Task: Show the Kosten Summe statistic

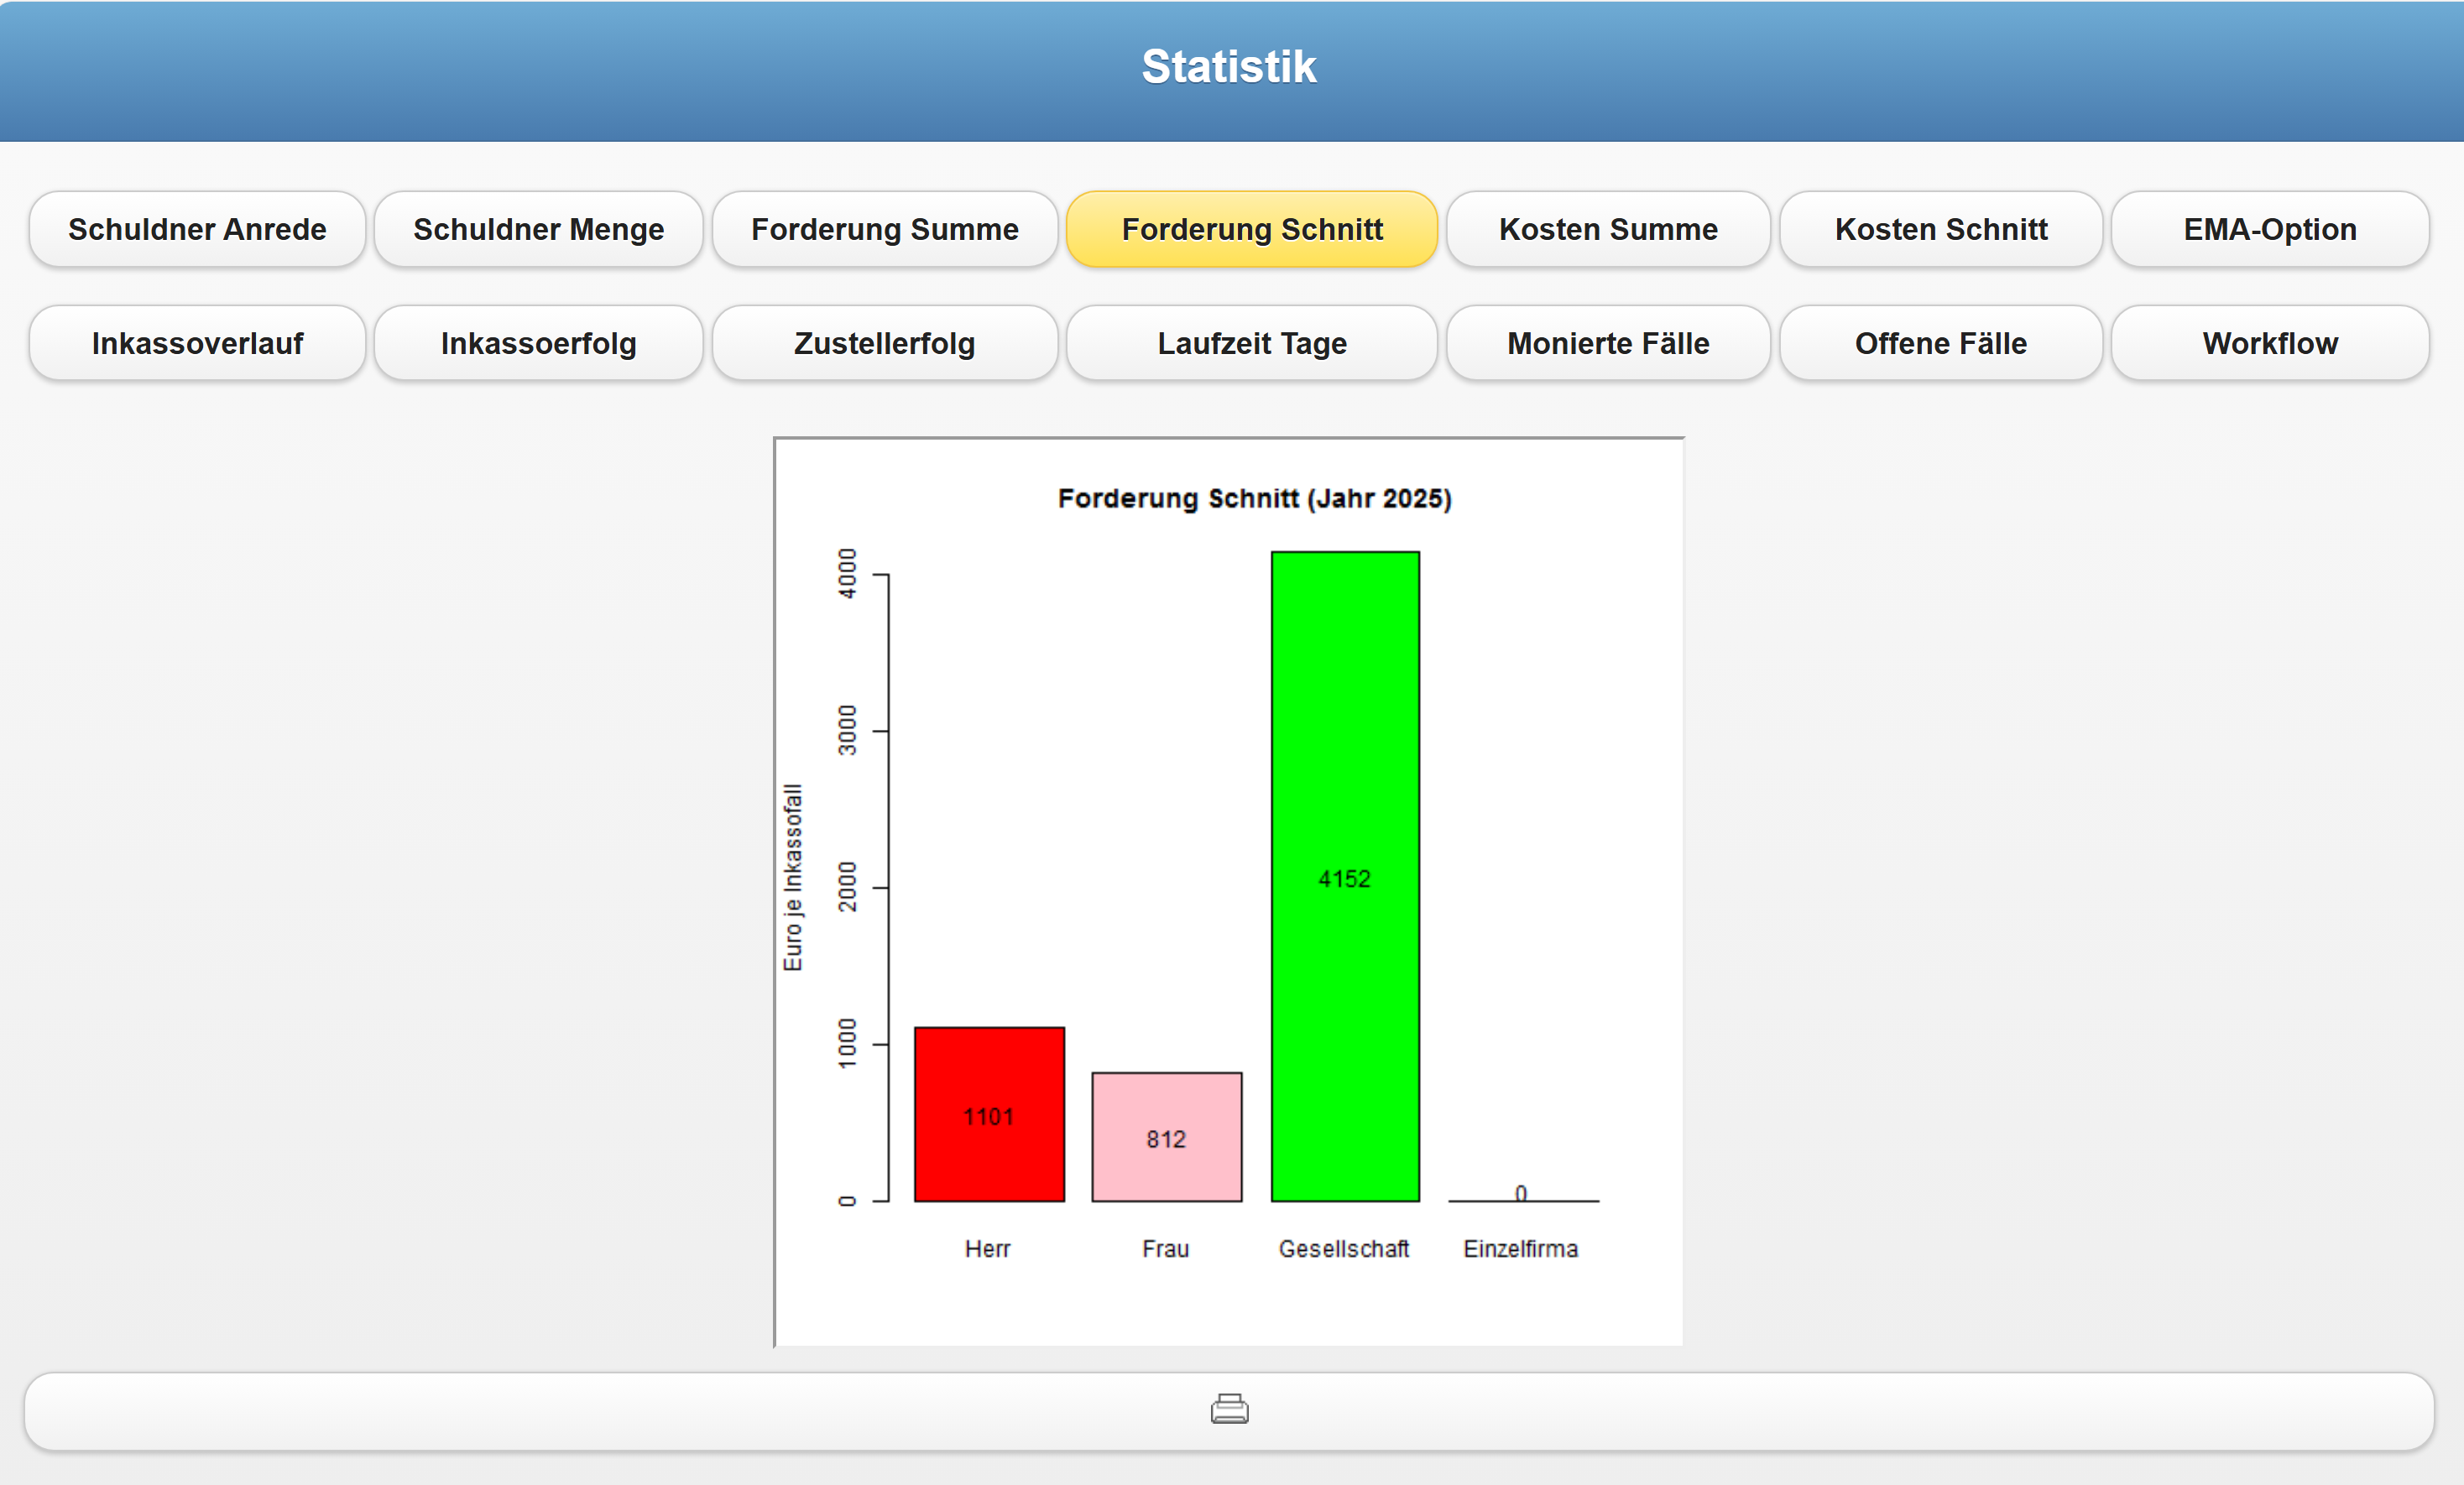Action: click(1607, 229)
